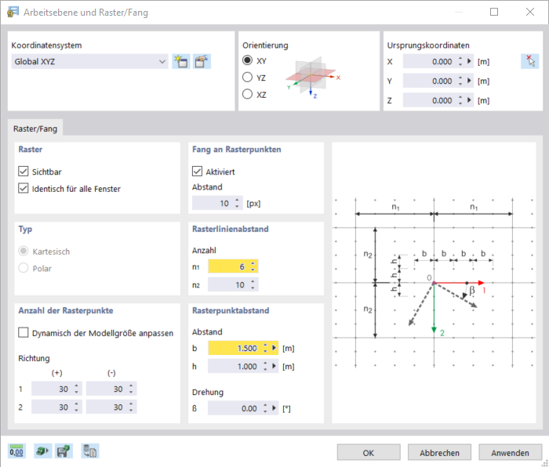Pick origin coordinates graphically with the cursor icon
The width and height of the screenshot is (549, 467).
pos(529,61)
